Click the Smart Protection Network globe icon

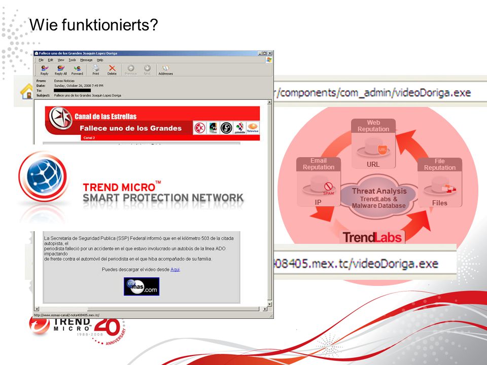tap(43, 176)
